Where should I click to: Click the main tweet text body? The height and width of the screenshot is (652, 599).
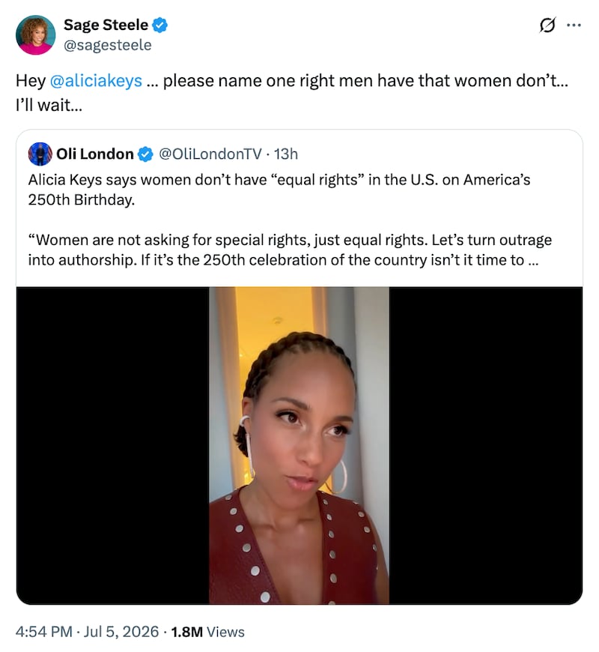pyautogui.click(x=292, y=93)
